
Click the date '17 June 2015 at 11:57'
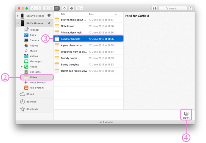coord(101,20)
